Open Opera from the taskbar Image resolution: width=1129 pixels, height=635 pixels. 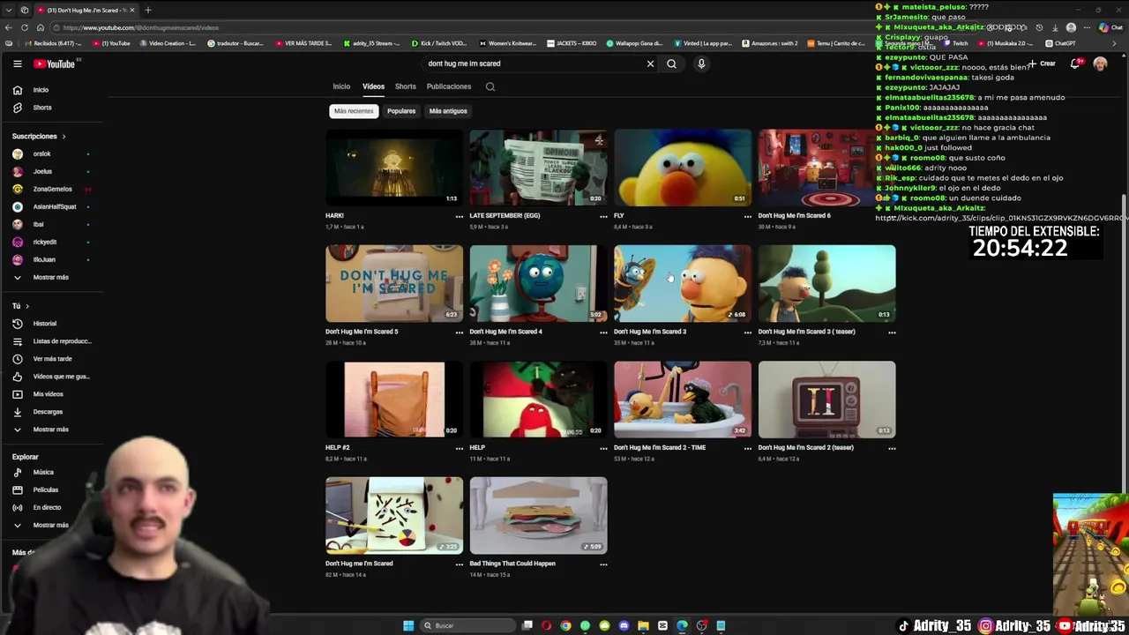546,625
